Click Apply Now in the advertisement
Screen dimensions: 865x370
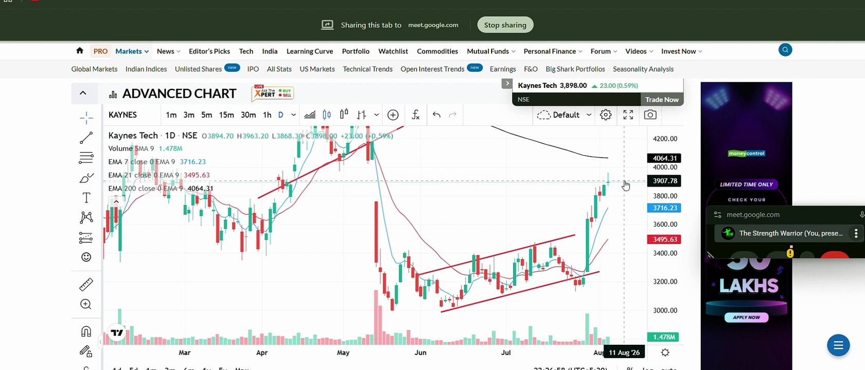(746, 318)
